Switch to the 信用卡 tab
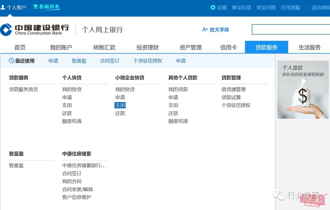 click(228, 47)
